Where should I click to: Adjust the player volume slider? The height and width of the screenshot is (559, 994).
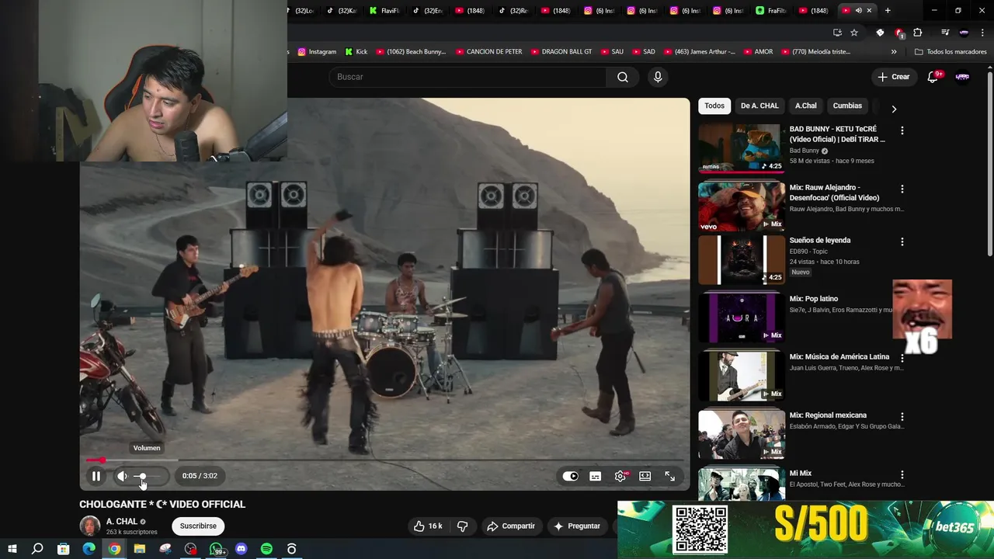coord(148,476)
